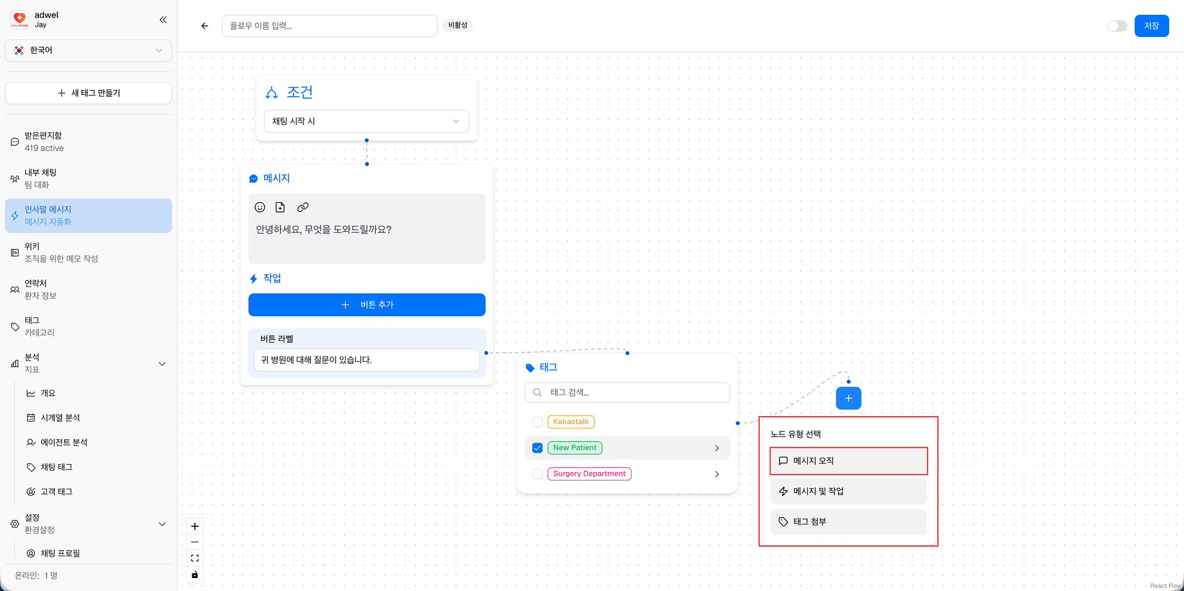
Task: Select 태그 첨부 node type
Action: pyautogui.click(x=848, y=522)
